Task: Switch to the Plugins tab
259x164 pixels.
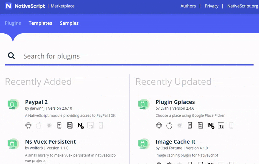Action: (13, 23)
